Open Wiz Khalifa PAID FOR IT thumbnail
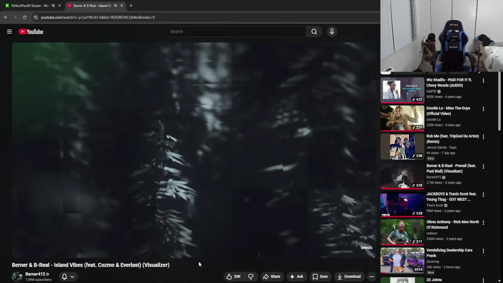Screen dimensions: 503x283 [x=402, y=90]
